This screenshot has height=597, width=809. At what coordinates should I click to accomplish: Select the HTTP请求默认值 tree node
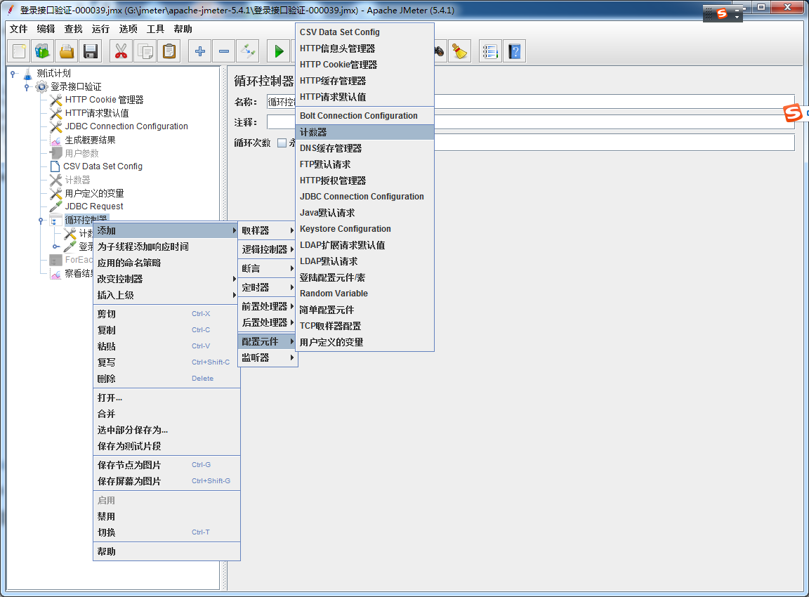click(x=96, y=113)
